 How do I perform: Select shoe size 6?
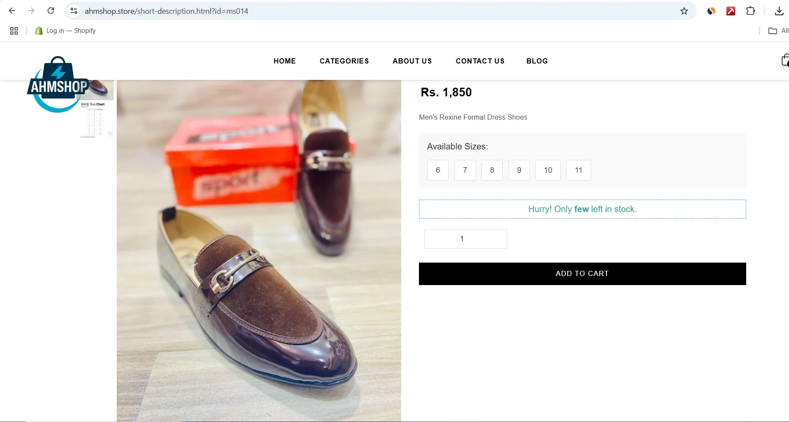(438, 170)
